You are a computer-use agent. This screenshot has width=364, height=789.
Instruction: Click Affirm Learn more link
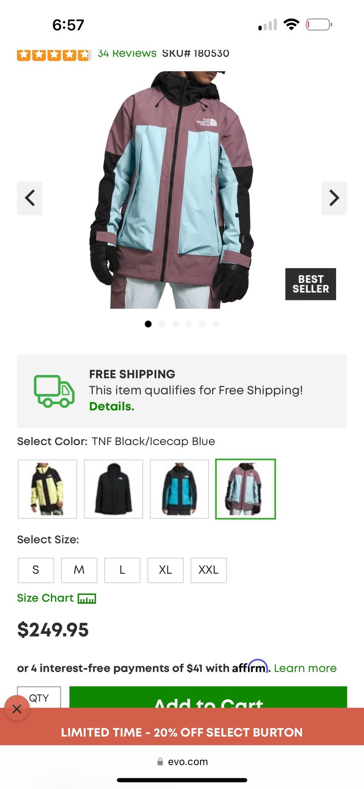click(305, 668)
